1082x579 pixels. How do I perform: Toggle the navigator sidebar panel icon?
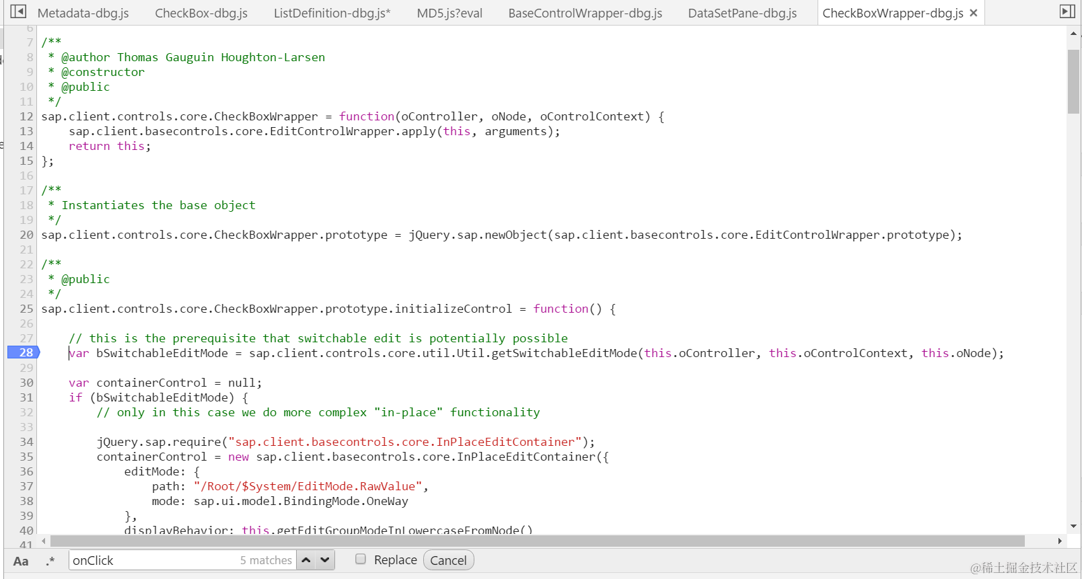[18, 11]
